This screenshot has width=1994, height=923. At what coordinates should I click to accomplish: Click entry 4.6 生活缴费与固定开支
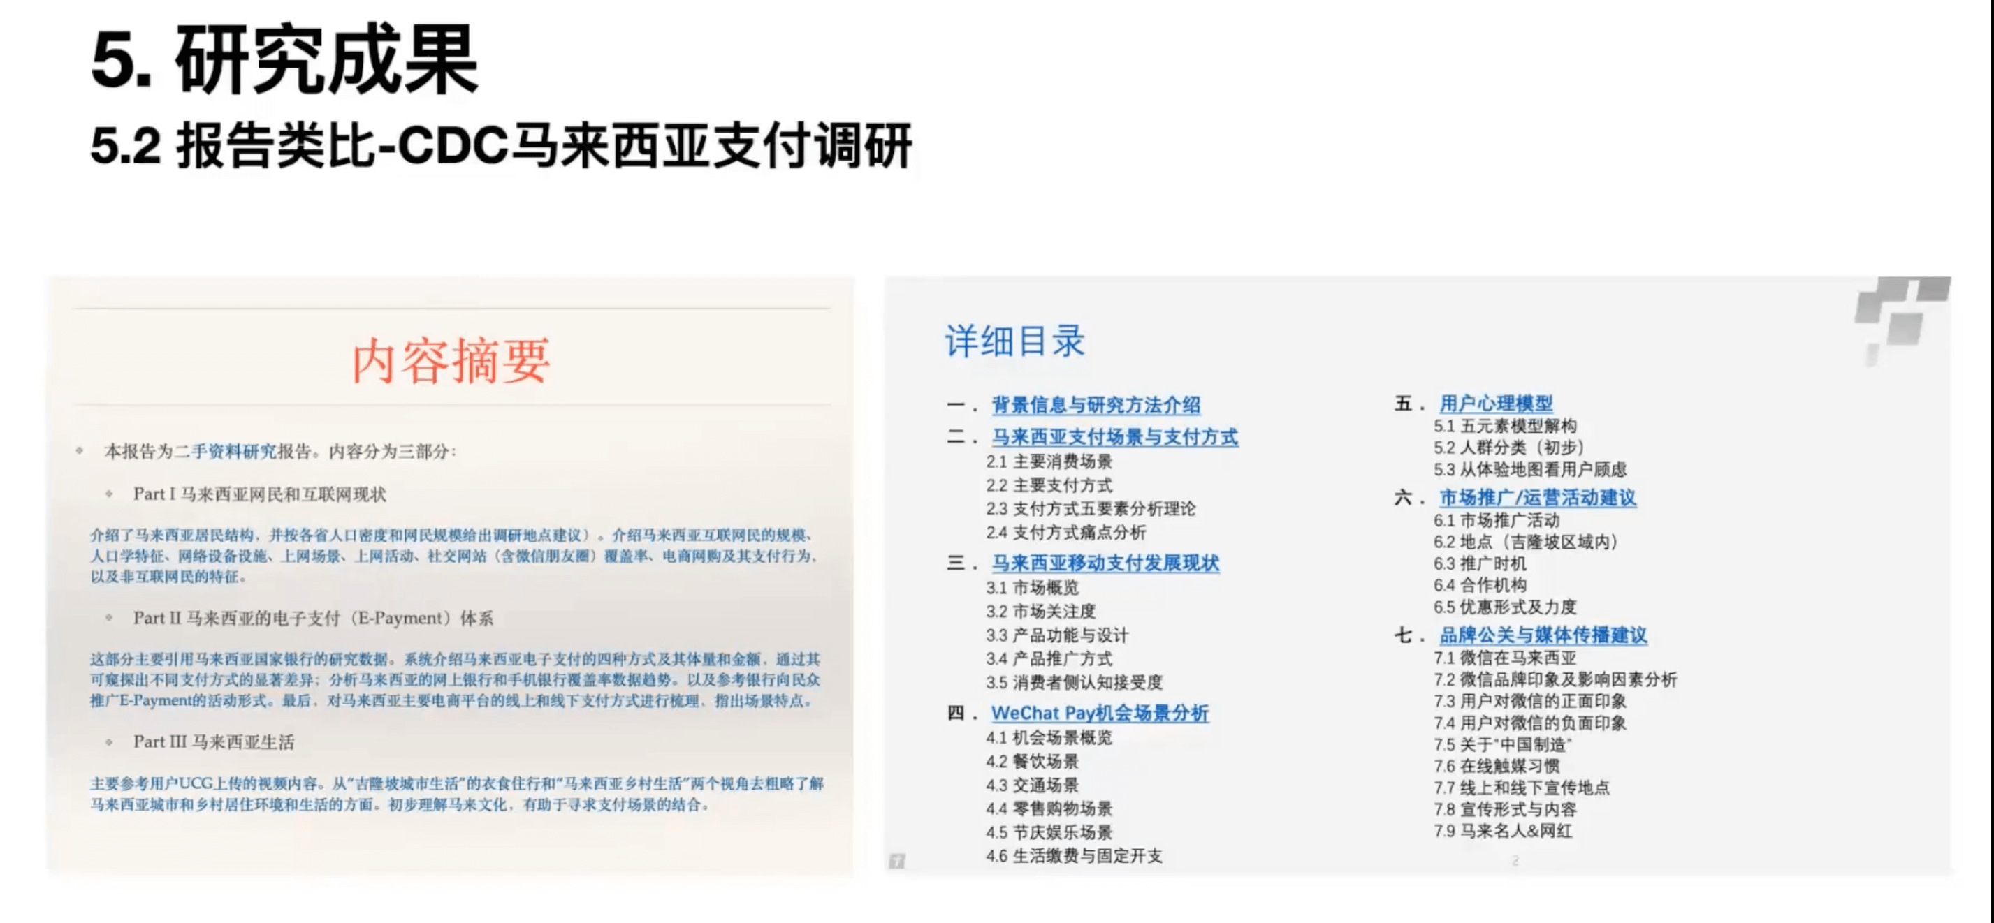point(1074,855)
